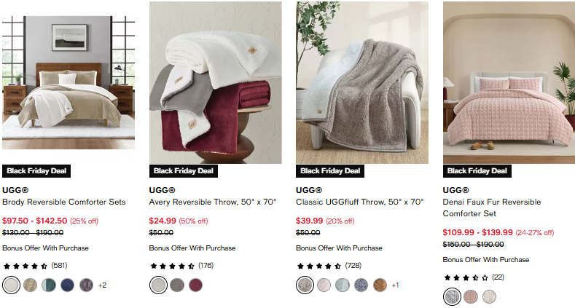
Task: Open the Avery Reversible Throw product image
Action: 215,82
